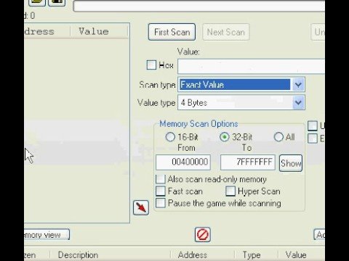This screenshot has width=349, height=261.
Task: Click the Type column header
Action: pos(256,255)
